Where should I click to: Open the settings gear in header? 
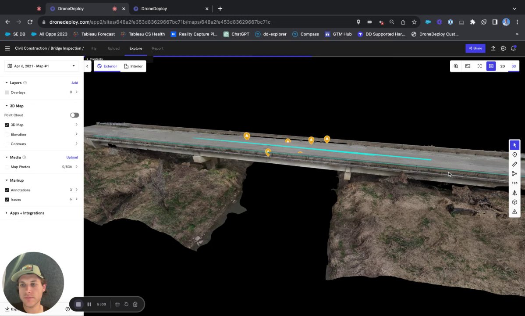[503, 48]
